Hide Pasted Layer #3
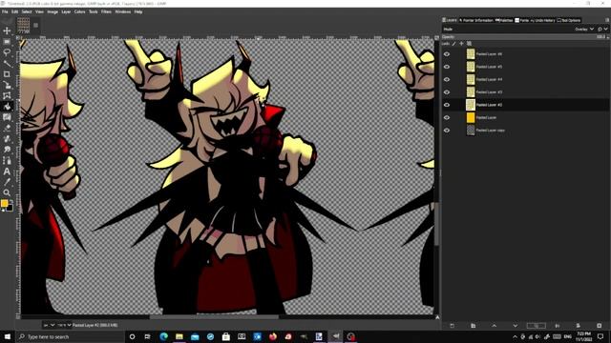Image resolution: width=611 pixels, height=343 pixels. (x=447, y=92)
